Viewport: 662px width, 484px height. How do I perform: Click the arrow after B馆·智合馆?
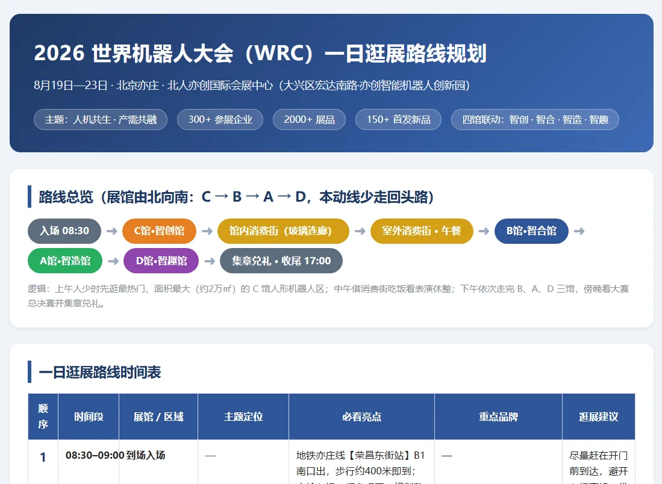(579, 231)
